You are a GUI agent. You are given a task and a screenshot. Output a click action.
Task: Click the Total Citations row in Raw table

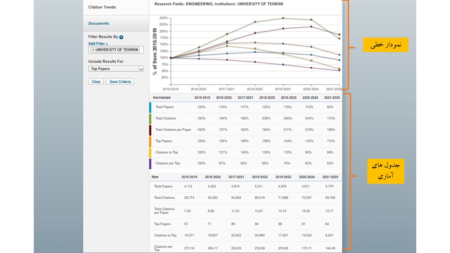click(245, 198)
